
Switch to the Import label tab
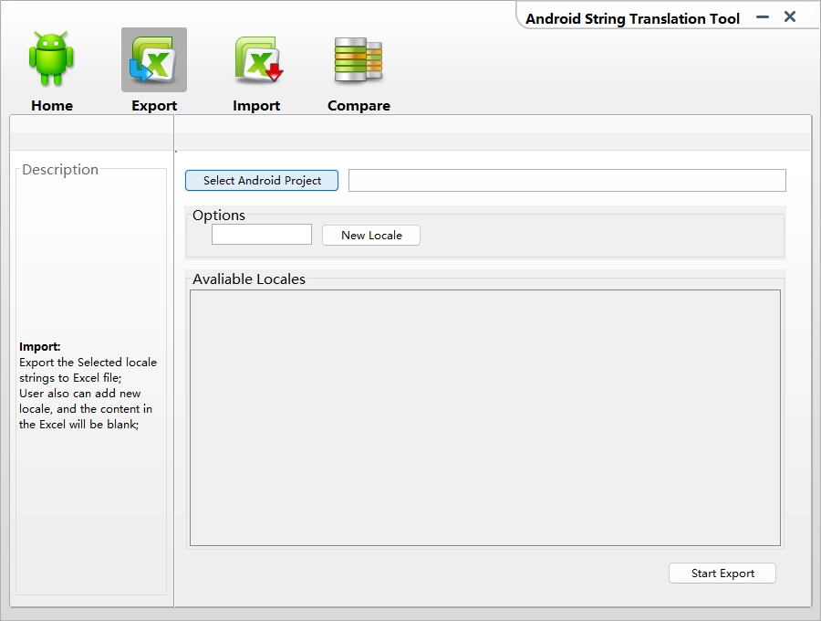tap(256, 105)
